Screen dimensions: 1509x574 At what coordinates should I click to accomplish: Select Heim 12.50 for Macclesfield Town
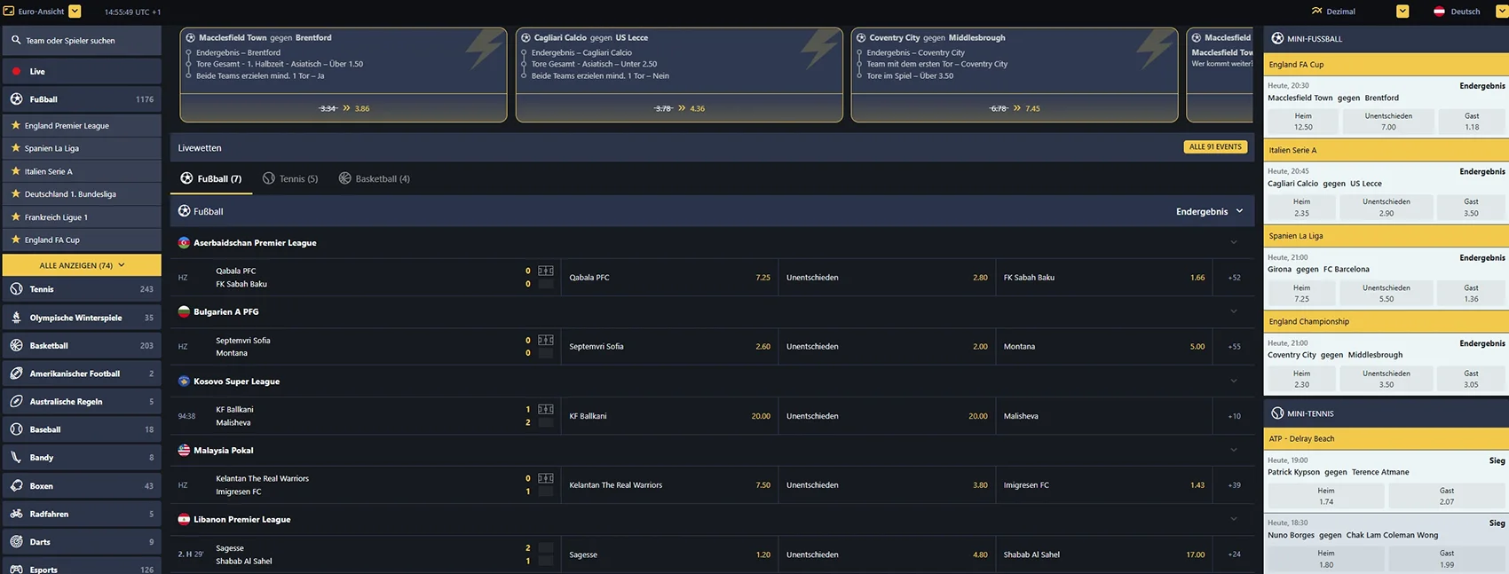point(1303,122)
